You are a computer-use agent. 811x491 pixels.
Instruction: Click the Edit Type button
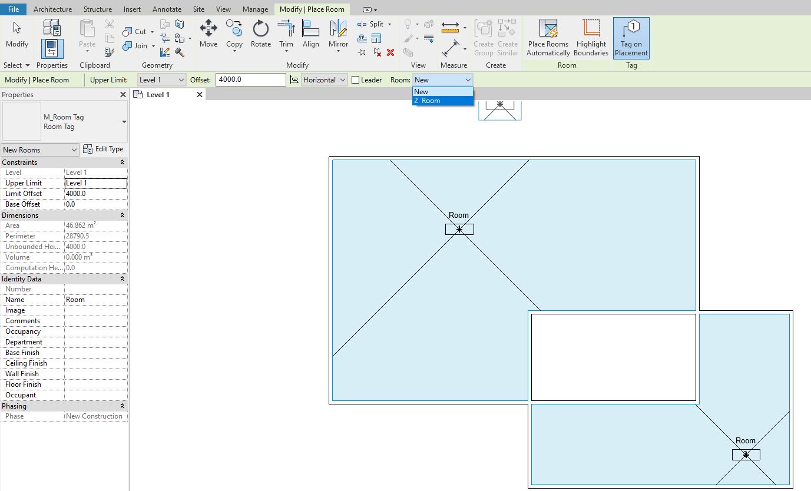(104, 150)
